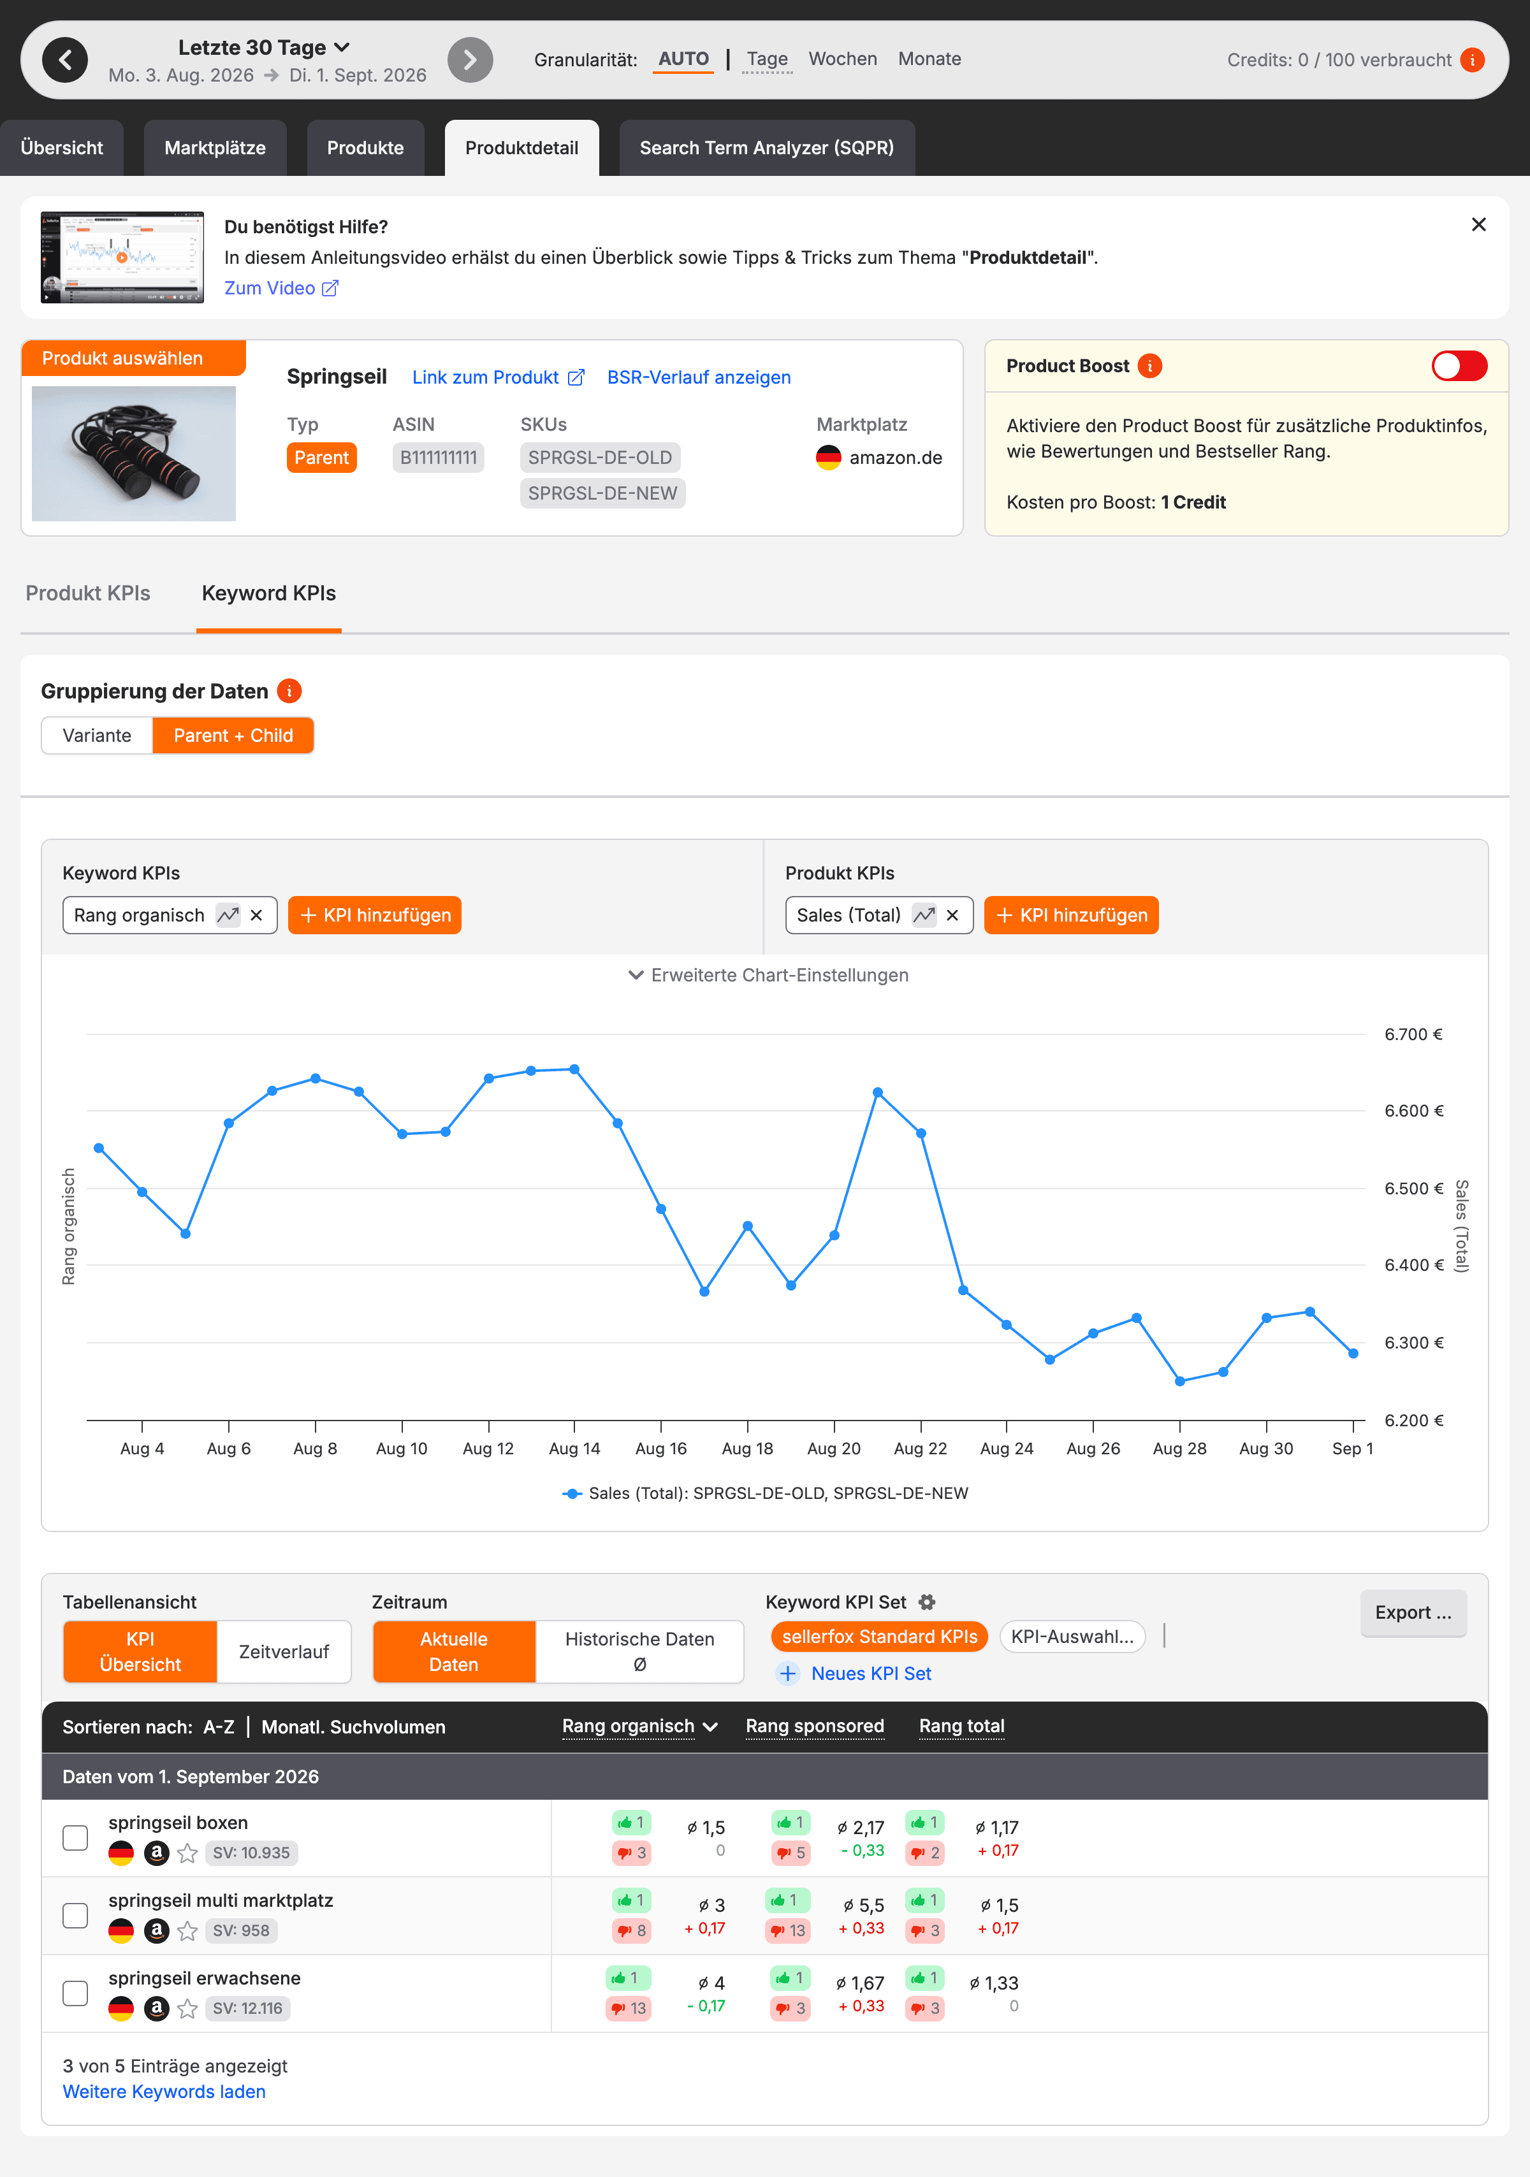1530x2177 pixels.
Task: Check the springseil erwachsene row checkbox
Action: [75, 1993]
